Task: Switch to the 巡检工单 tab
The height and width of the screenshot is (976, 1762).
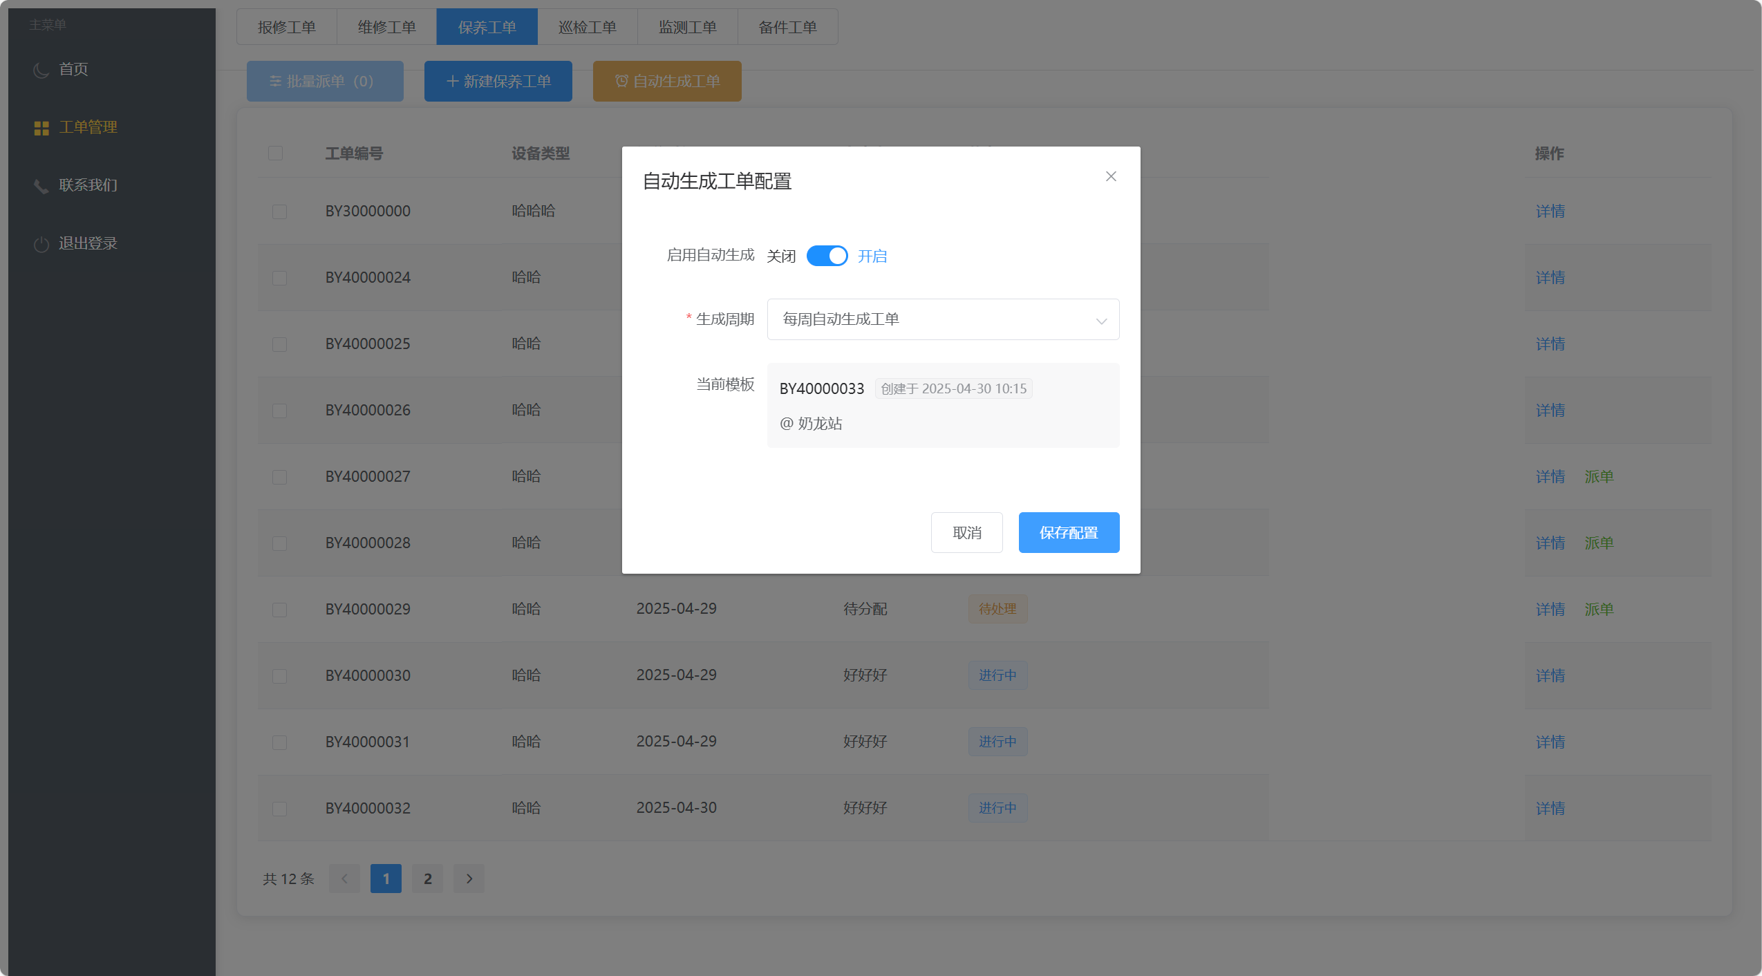Action: coord(587,27)
